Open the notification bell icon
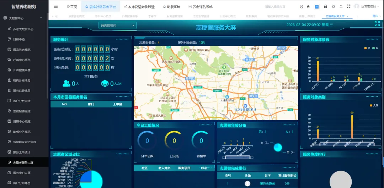 [341, 6]
